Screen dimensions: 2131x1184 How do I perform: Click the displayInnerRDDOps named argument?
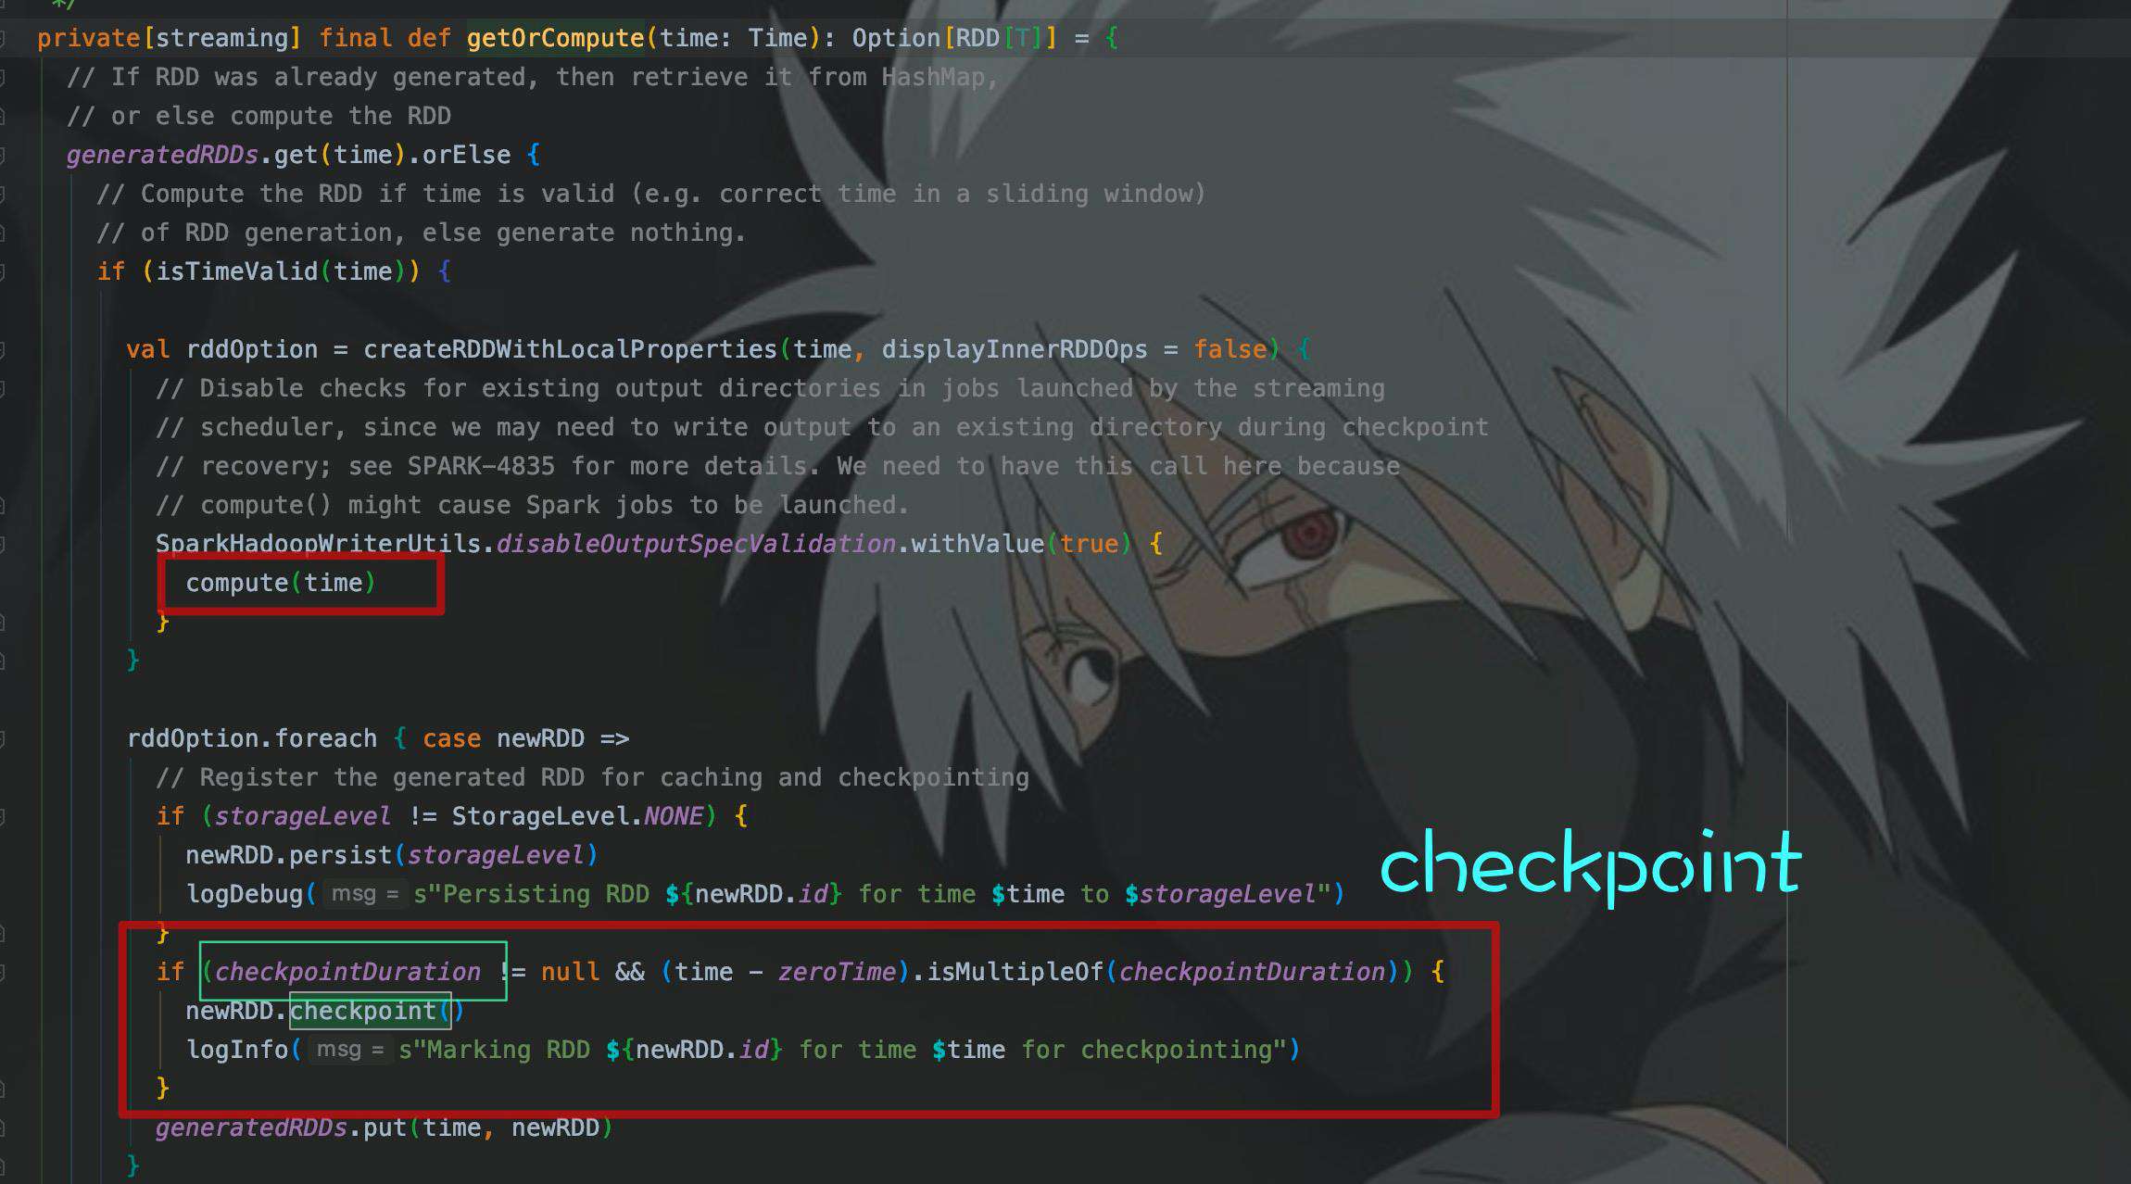1015,349
